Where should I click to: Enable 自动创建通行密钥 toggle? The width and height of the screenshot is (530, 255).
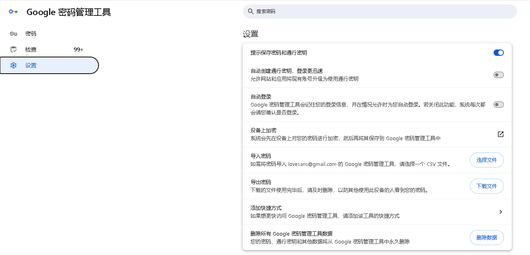pyautogui.click(x=499, y=75)
